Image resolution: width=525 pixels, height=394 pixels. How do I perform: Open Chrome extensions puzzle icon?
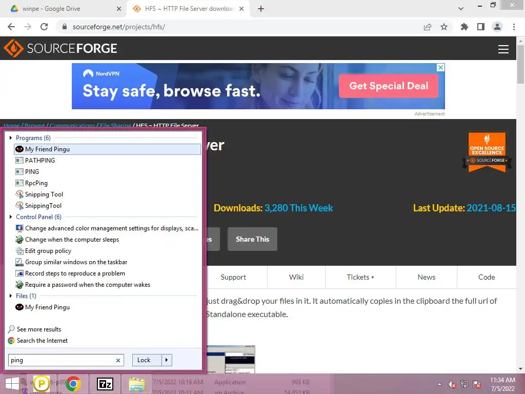(x=465, y=27)
